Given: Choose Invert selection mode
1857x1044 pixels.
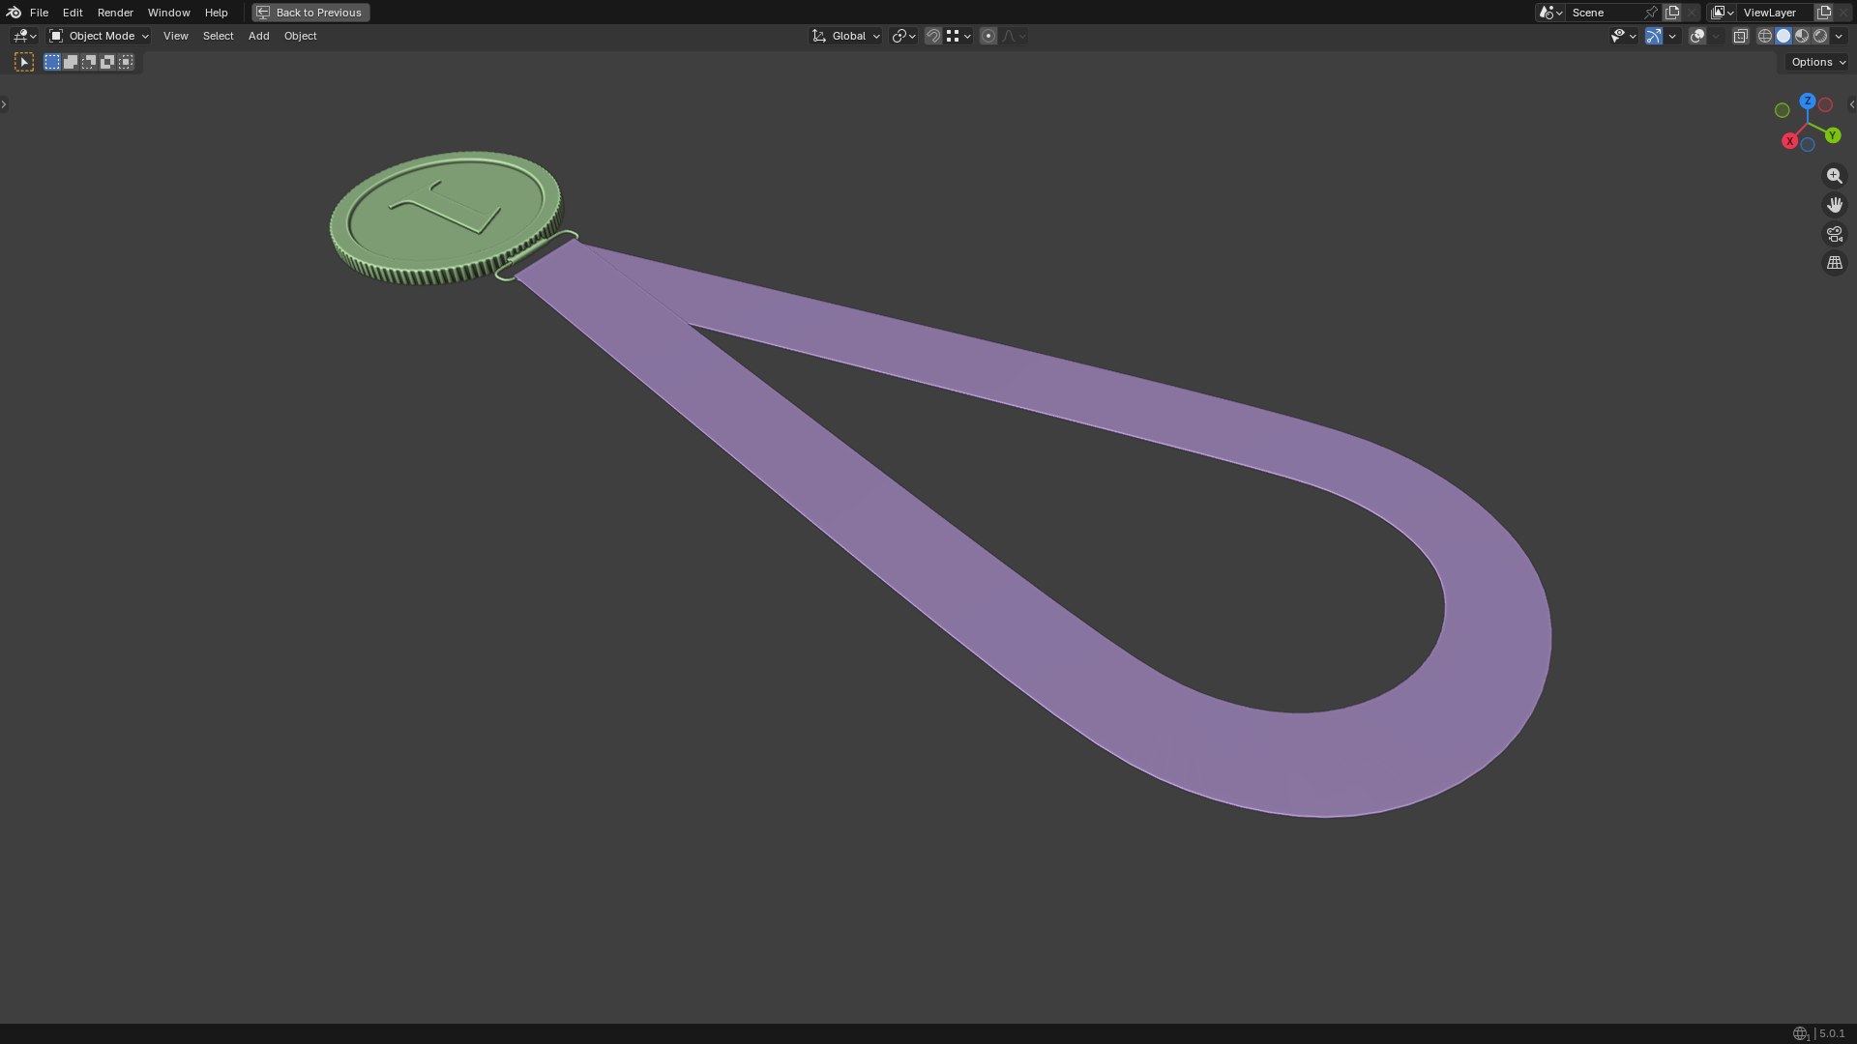Looking at the screenshot, I should tap(107, 62).
